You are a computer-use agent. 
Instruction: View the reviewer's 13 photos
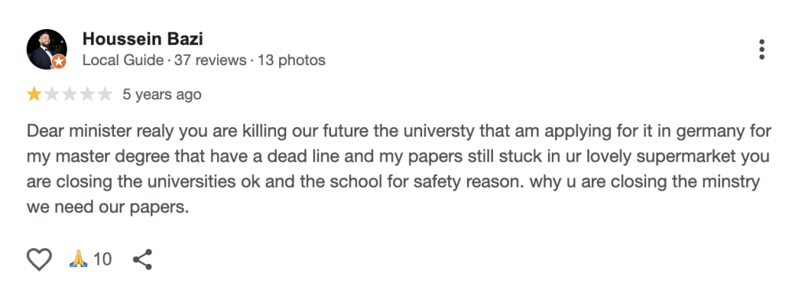click(x=291, y=60)
